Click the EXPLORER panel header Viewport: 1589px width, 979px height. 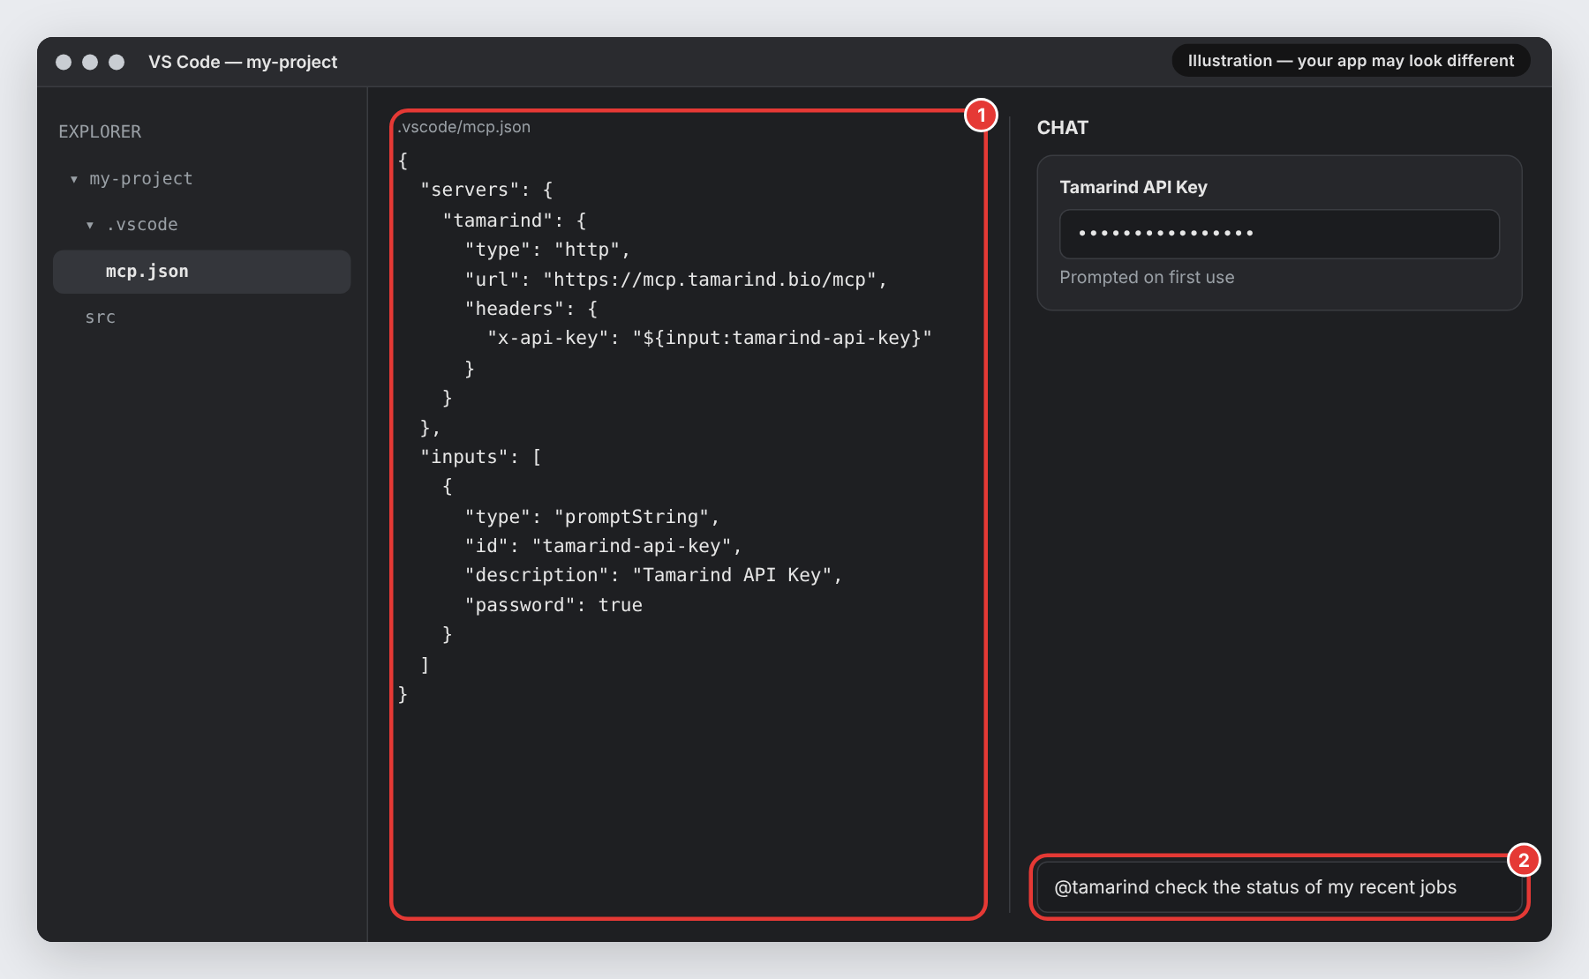100,131
